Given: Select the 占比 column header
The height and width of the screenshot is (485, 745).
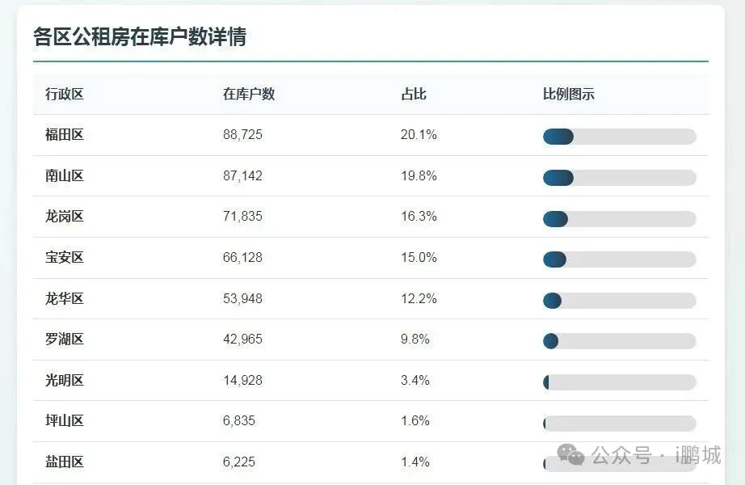Looking at the screenshot, I should tap(414, 94).
